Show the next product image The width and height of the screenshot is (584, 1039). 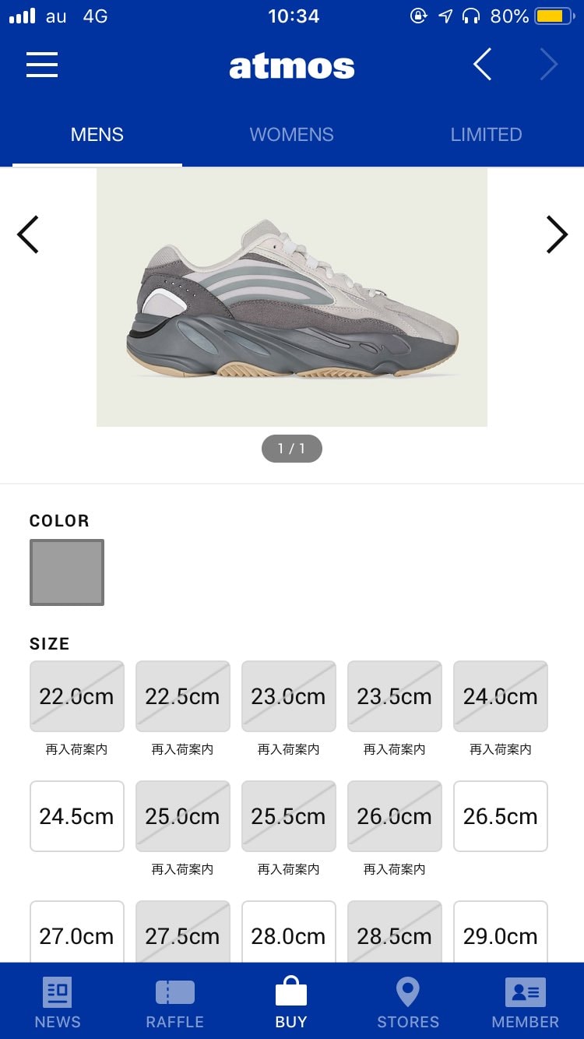point(557,234)
